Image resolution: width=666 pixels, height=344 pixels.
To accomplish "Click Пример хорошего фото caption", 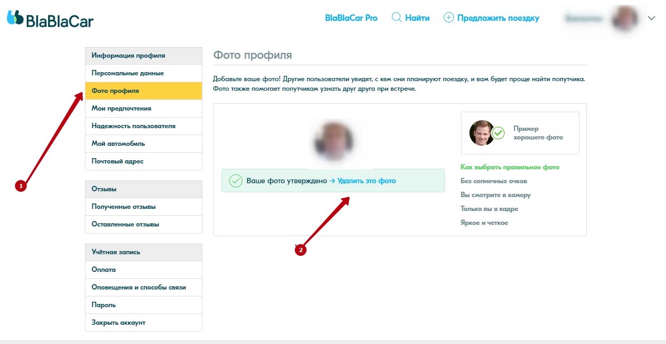I will click(x=538, y=133).
